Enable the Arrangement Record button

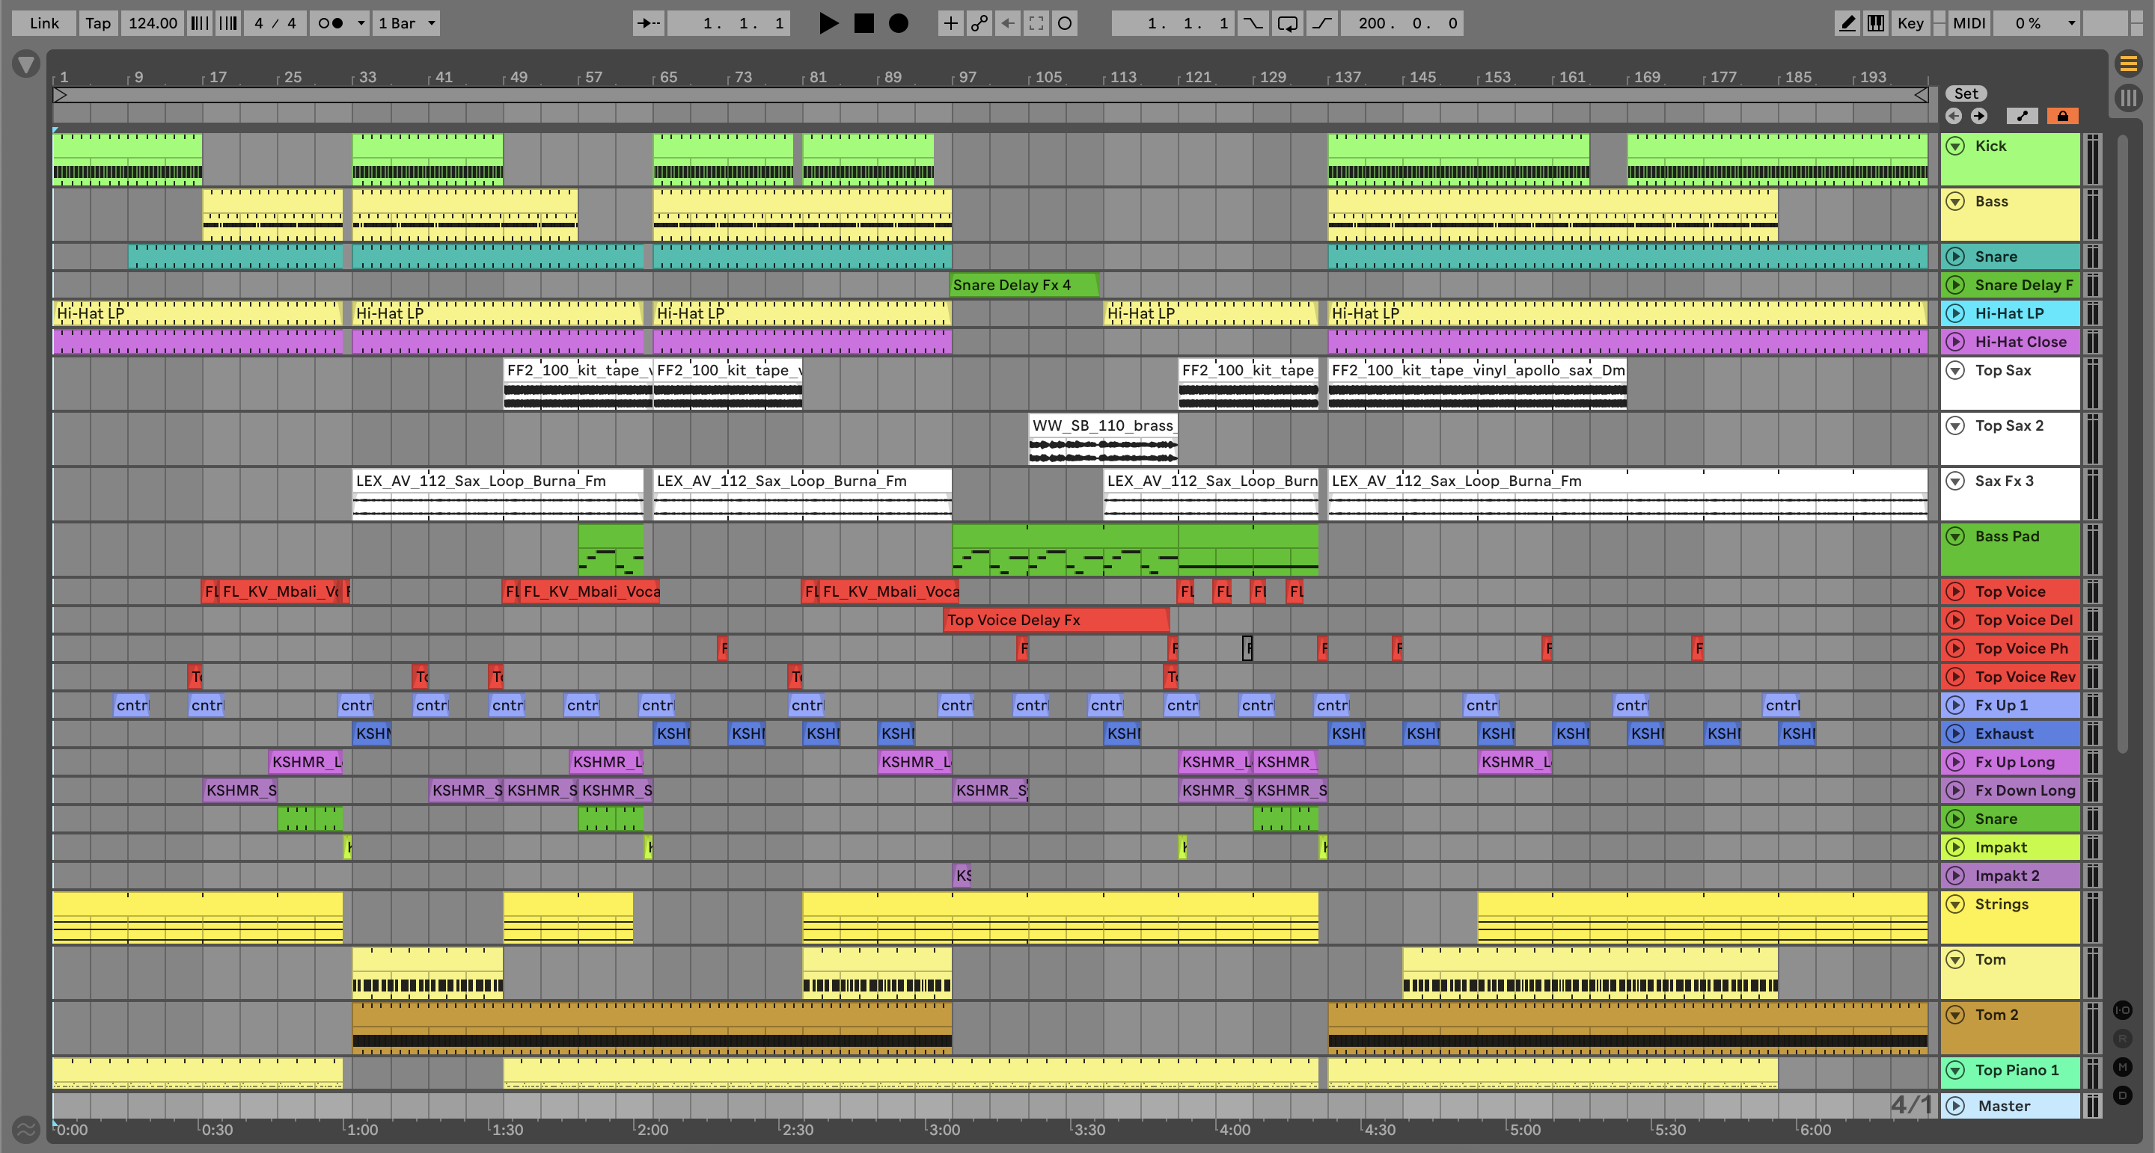899,23
